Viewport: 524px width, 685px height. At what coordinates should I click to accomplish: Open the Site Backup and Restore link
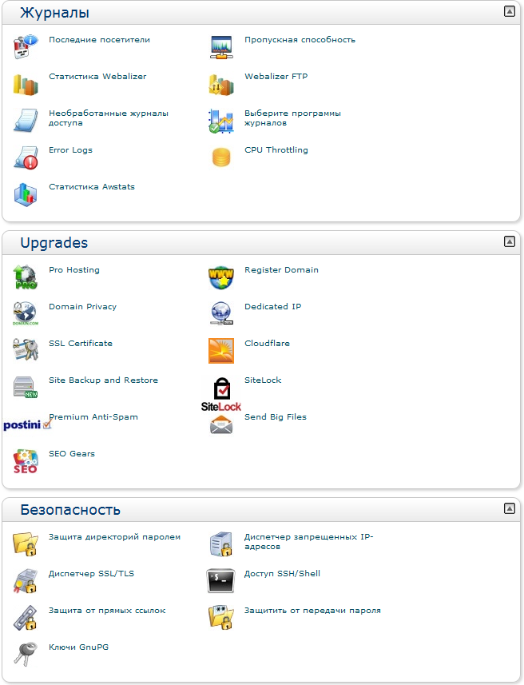pyautogui.click(x=103, y=380)
